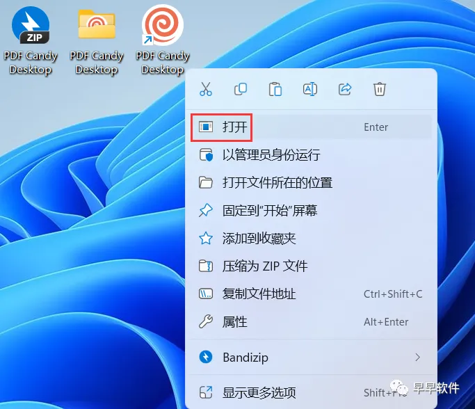Click the window icon beside 打开
Screen dimensions: 475x409
coord(206,127)
